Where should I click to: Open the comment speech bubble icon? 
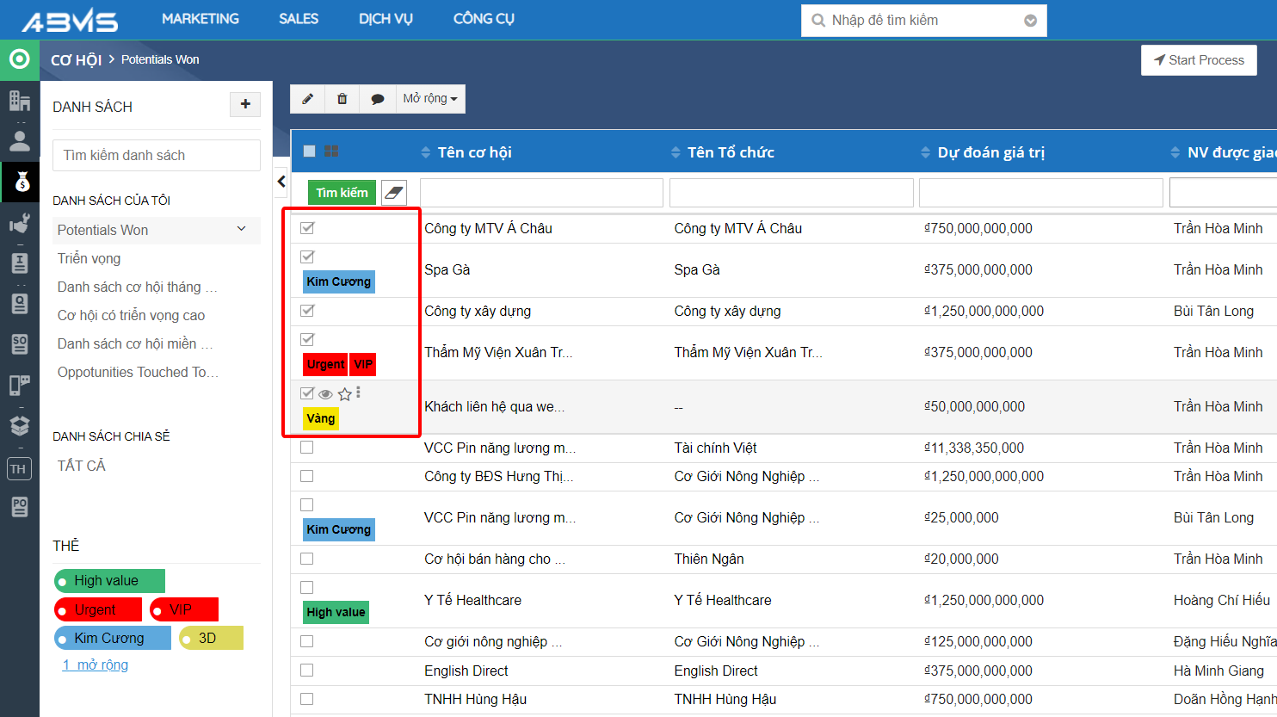pyautogui.click(x=377, y=99)
